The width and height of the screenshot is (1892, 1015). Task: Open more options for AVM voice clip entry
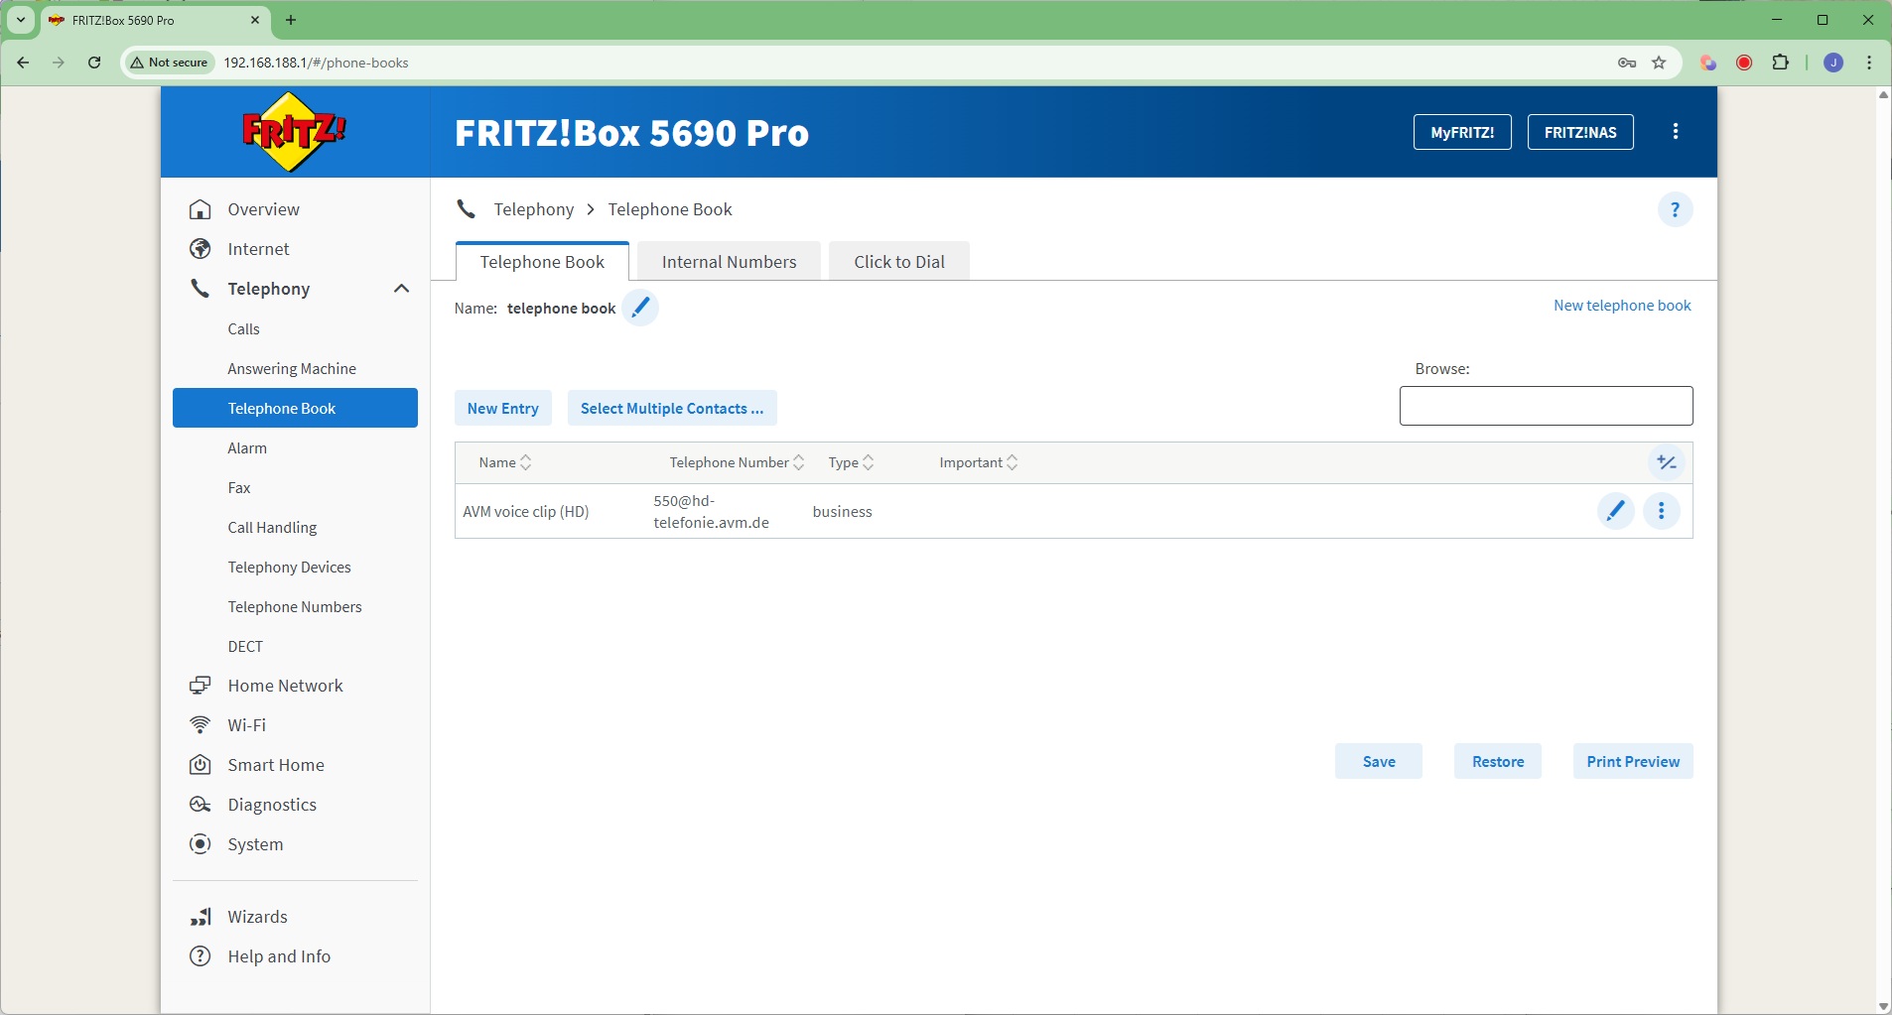pos(1662,511)
